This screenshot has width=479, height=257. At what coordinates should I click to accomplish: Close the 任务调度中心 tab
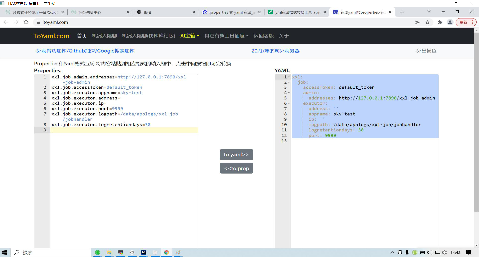[x=128, y=12]
